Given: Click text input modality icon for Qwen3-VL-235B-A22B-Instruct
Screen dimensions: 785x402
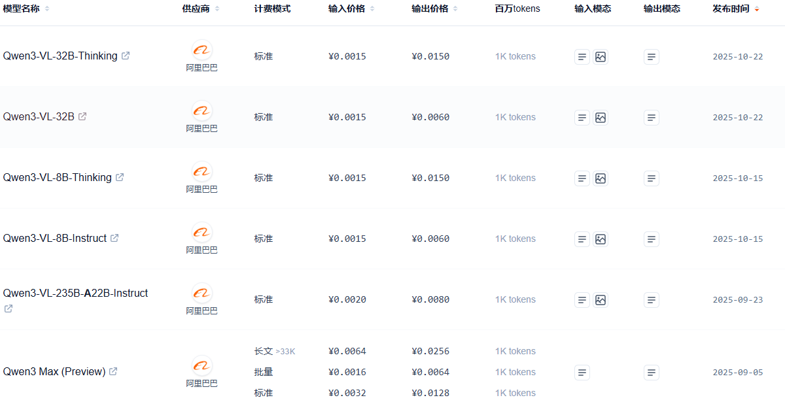Looking at the screenshot, I should 582,300.
